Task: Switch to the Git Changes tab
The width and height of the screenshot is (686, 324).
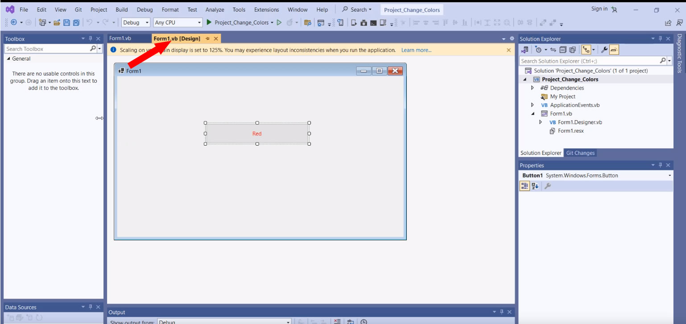Action: 580,153
